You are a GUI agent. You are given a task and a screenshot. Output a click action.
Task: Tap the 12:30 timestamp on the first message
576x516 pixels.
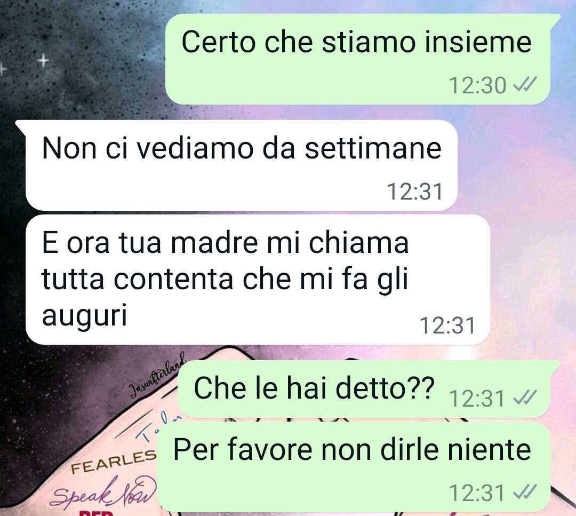click(x=477, y=85)
